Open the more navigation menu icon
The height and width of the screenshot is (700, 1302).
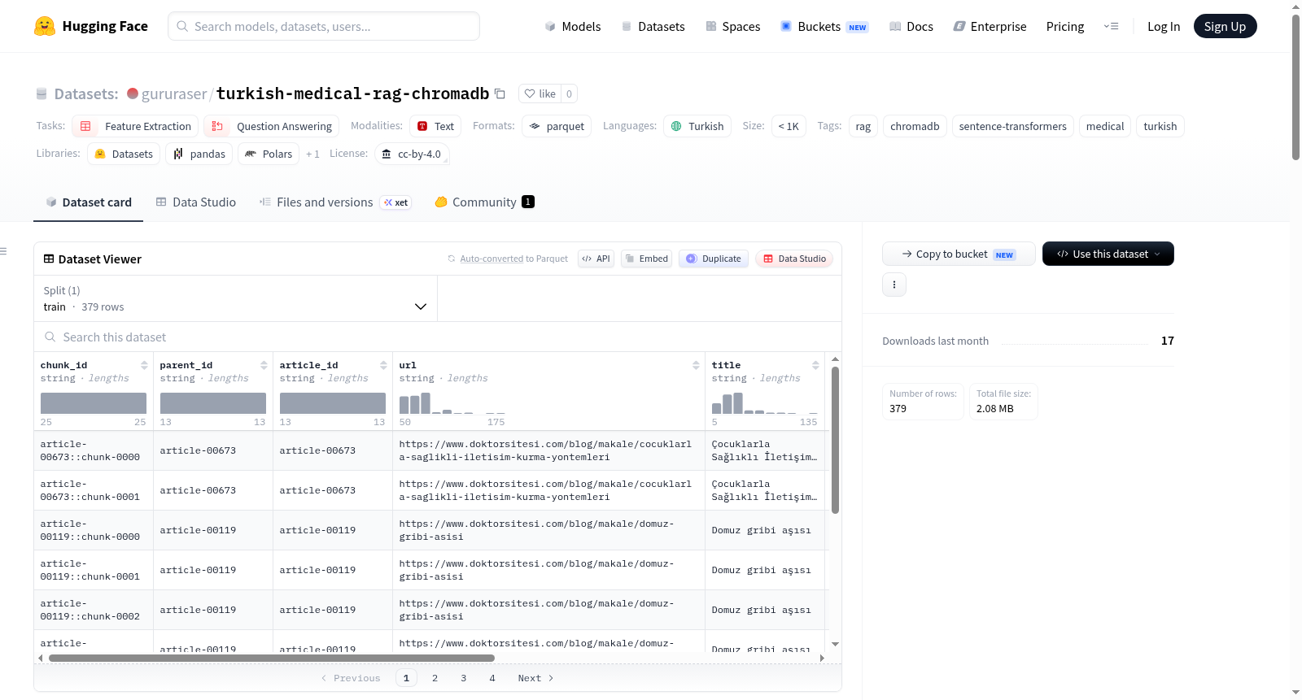[1111, 26]
